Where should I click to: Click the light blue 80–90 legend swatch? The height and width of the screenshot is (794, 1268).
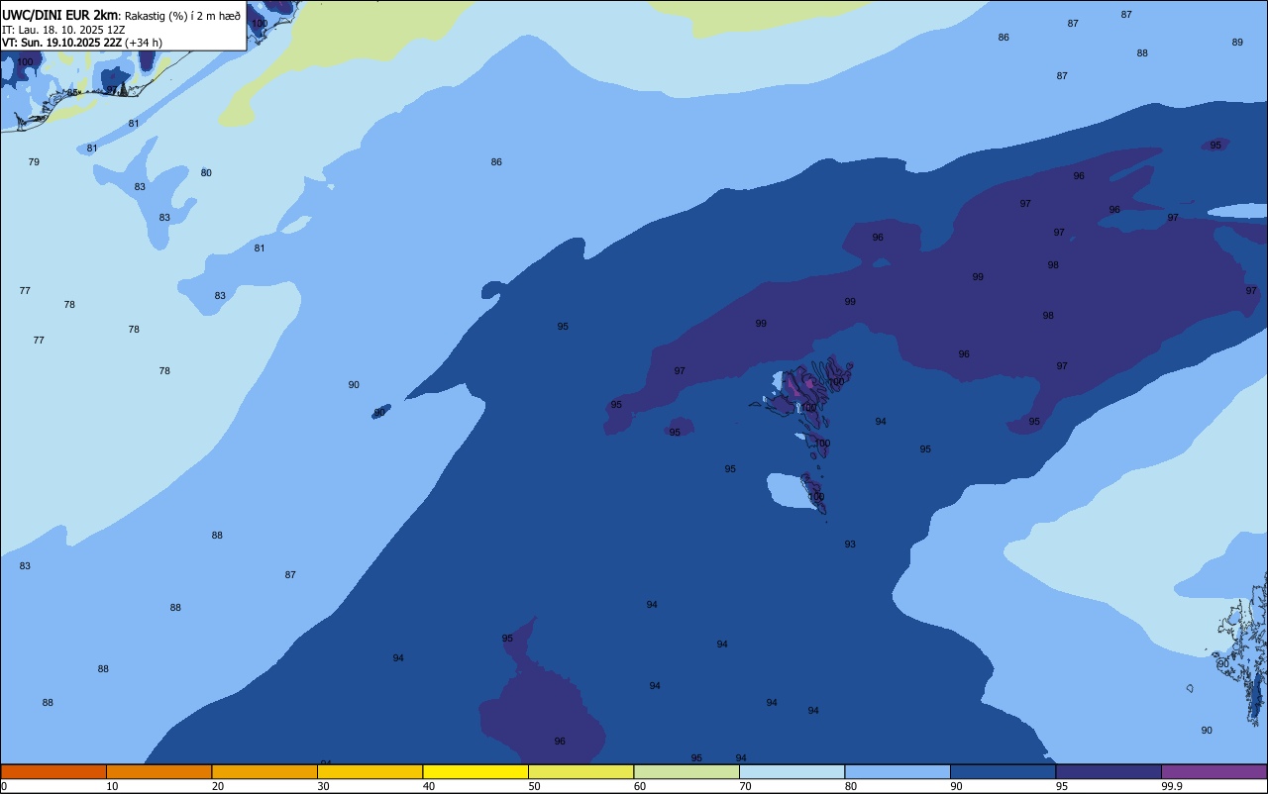pyautogui.click(x=898, y=771)
